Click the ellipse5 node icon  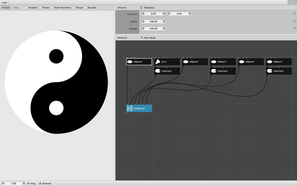tap(270, 62)
